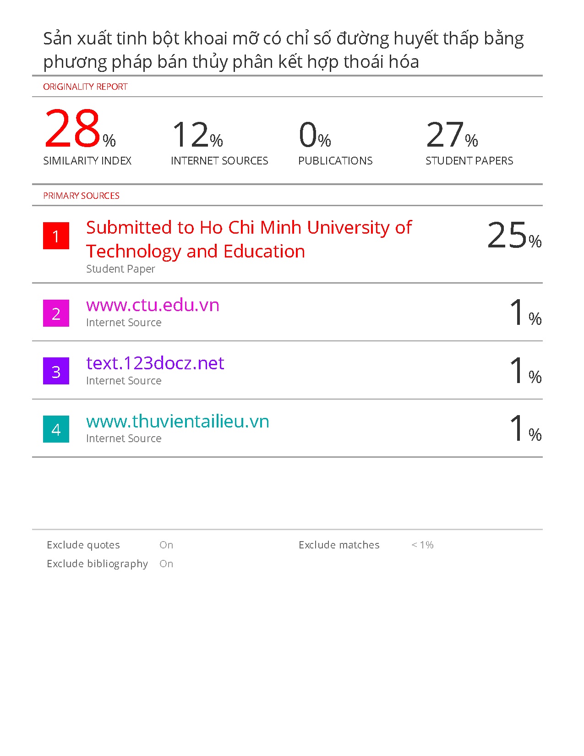Click the ORIGINALITY REPORT heading
This screenshot has width=584, height=756.
(85, 87)
